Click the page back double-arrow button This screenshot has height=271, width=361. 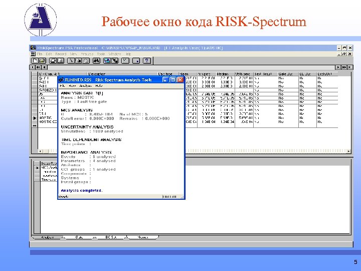click(x=38, y=67)
